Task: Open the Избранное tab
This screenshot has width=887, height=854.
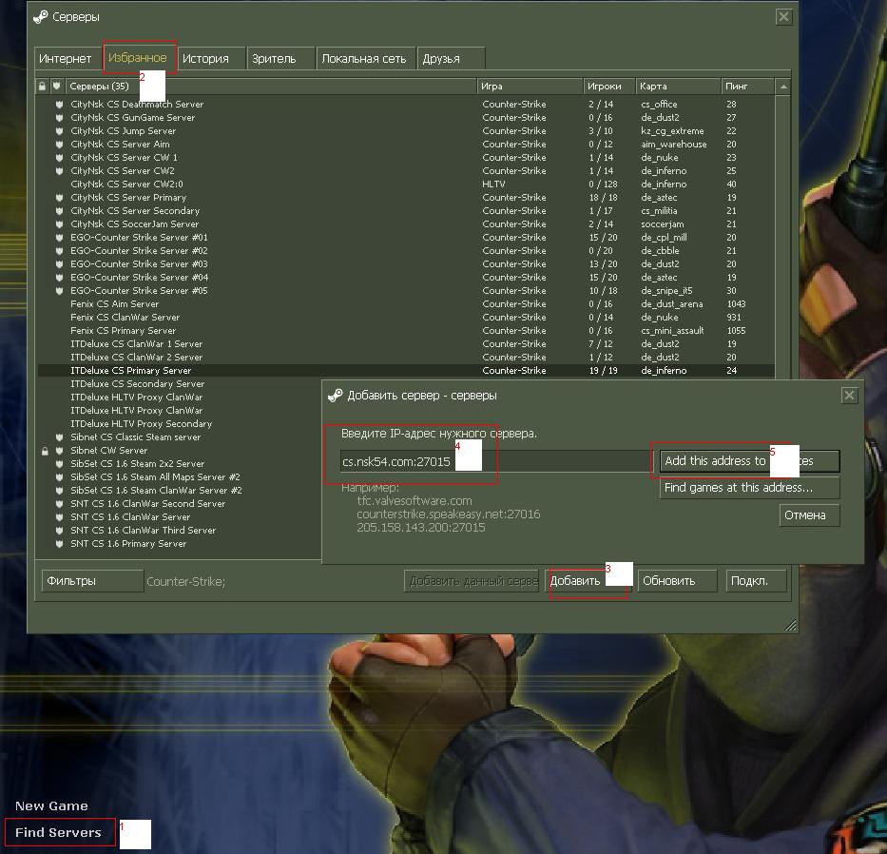Action: click(138, 58)
